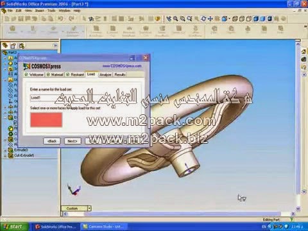This screenshot has height=231, width=308.
Task: Switch to the Restraint tab
Action: click(x=75, y=74)
